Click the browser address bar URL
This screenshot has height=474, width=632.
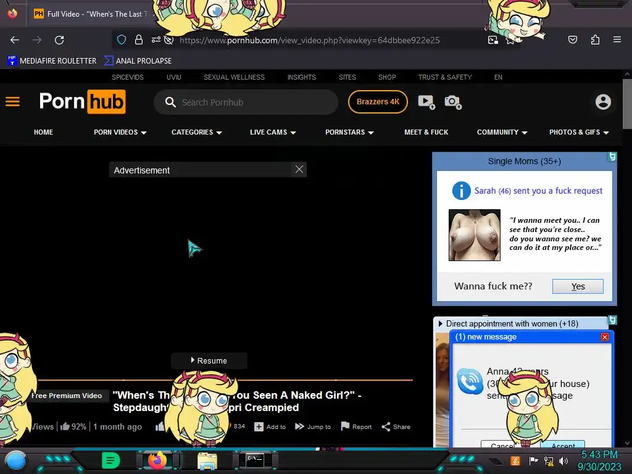(x=310, y=40)
